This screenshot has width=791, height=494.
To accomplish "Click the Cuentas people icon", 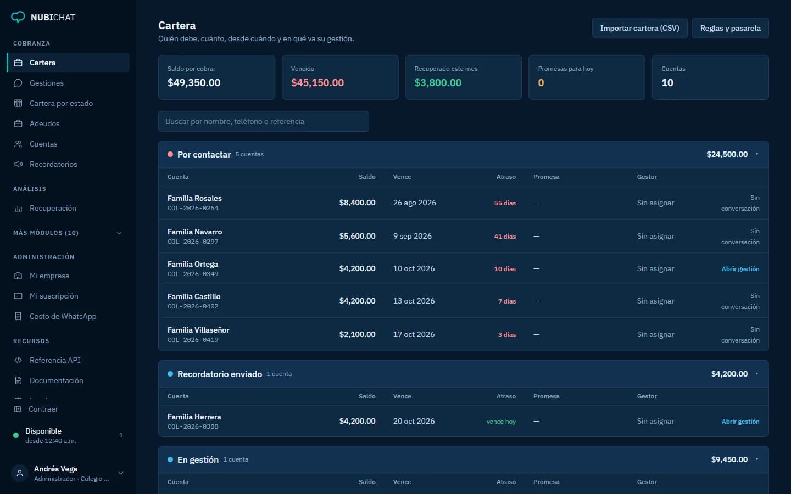I will click(18, 144).
